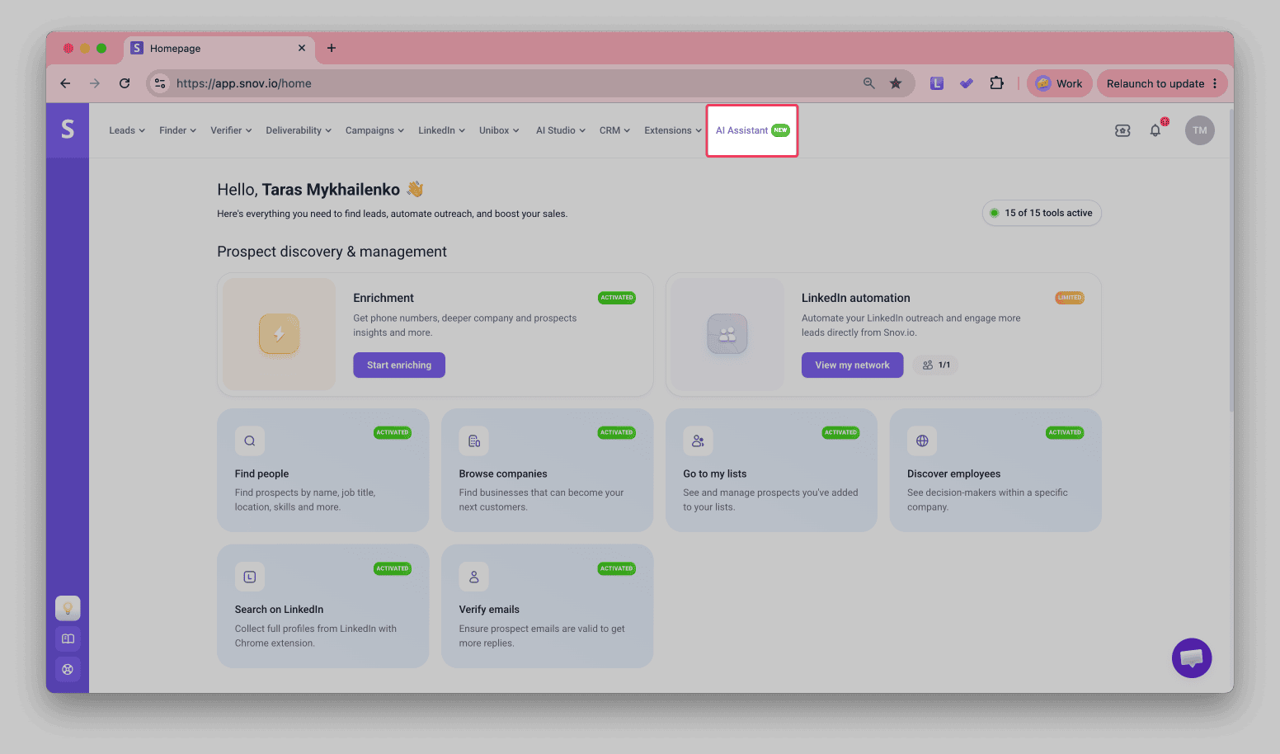Close the Homepage browser tab
Screen dimensions: 1280x754
click(302, 48)
